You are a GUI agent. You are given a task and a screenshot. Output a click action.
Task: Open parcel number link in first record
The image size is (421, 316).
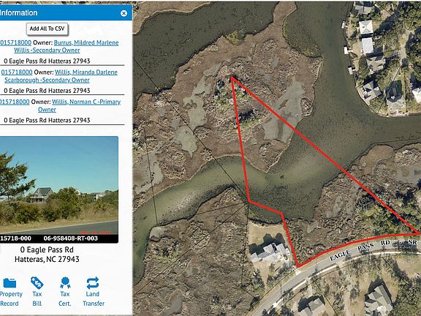point(15,42)
